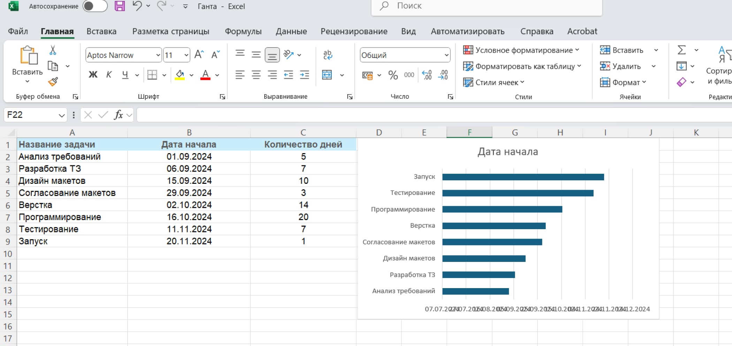Image resolution: width=732 pixels, height=346 pixels.
Task: Open the Стили ячеек gallery
Action: click(x=494, y=82)
